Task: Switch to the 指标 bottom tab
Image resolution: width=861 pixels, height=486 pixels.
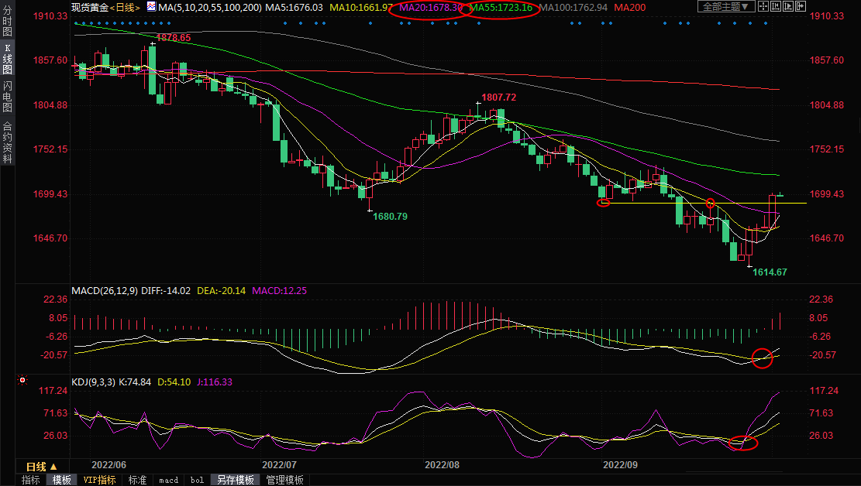Action: (31, 480)
